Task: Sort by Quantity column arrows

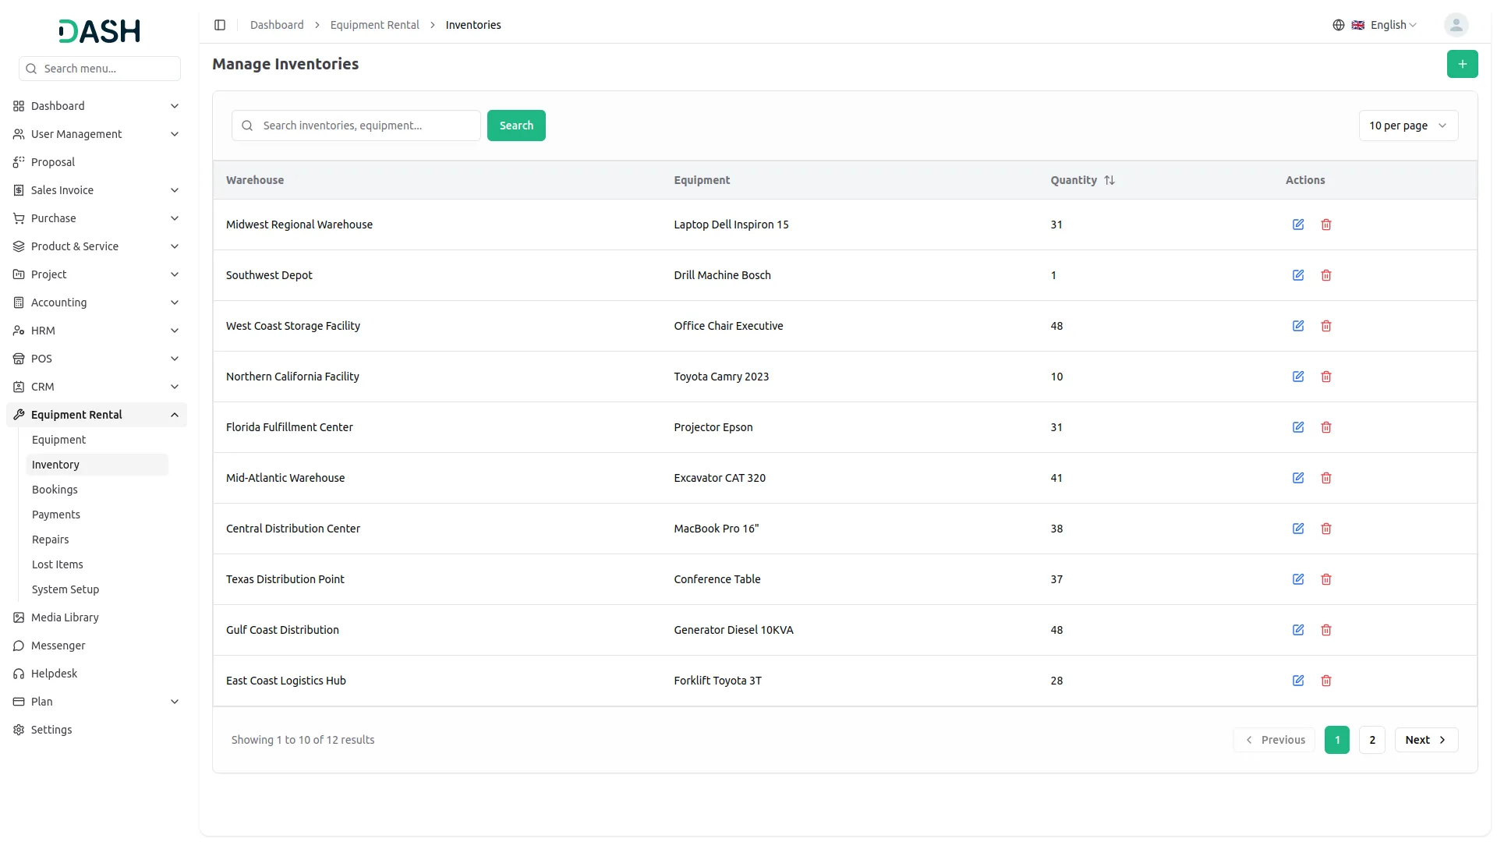Action: pyautogui.click(x=1109, y=180)
